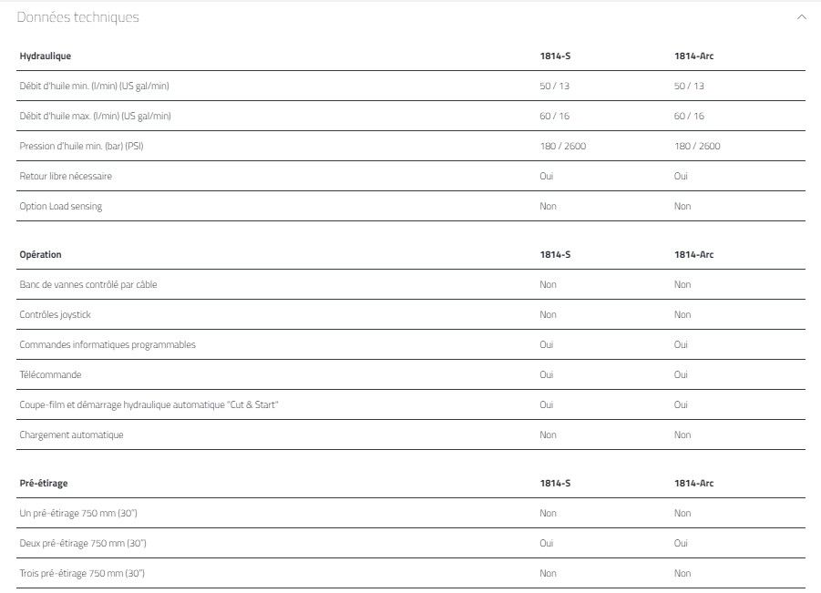The height and width of the screenshot is (593, 821).
Task: Click the Retour libre nécessaire row label
Action: tap(66, 177)
